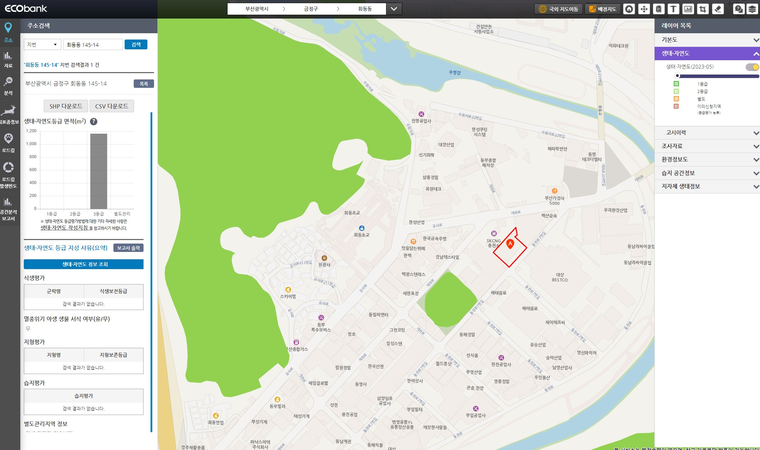Select the crop tool icon
This screenshot has width=760, height=450.
[703, 9]
